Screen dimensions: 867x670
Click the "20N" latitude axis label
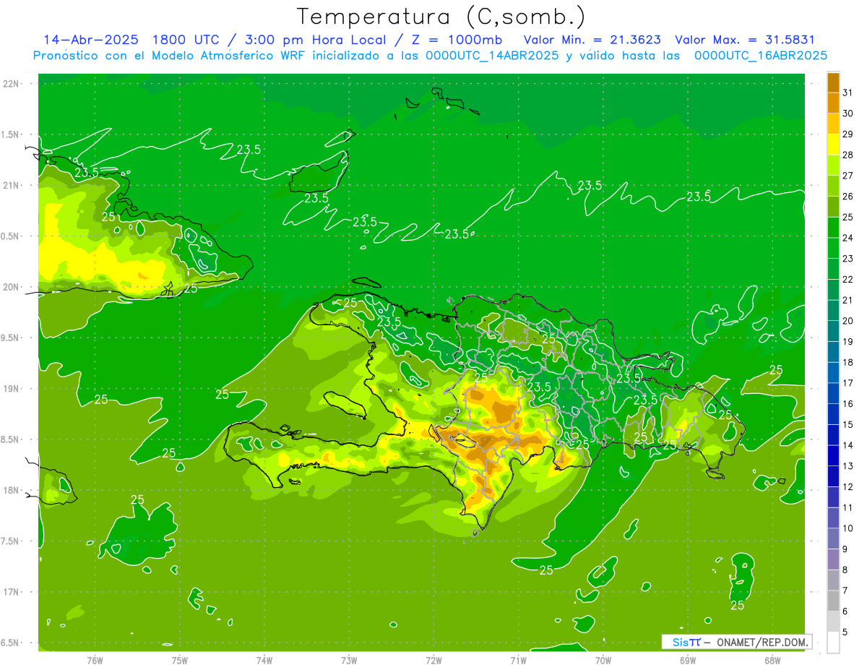click(x=11, y=287)
